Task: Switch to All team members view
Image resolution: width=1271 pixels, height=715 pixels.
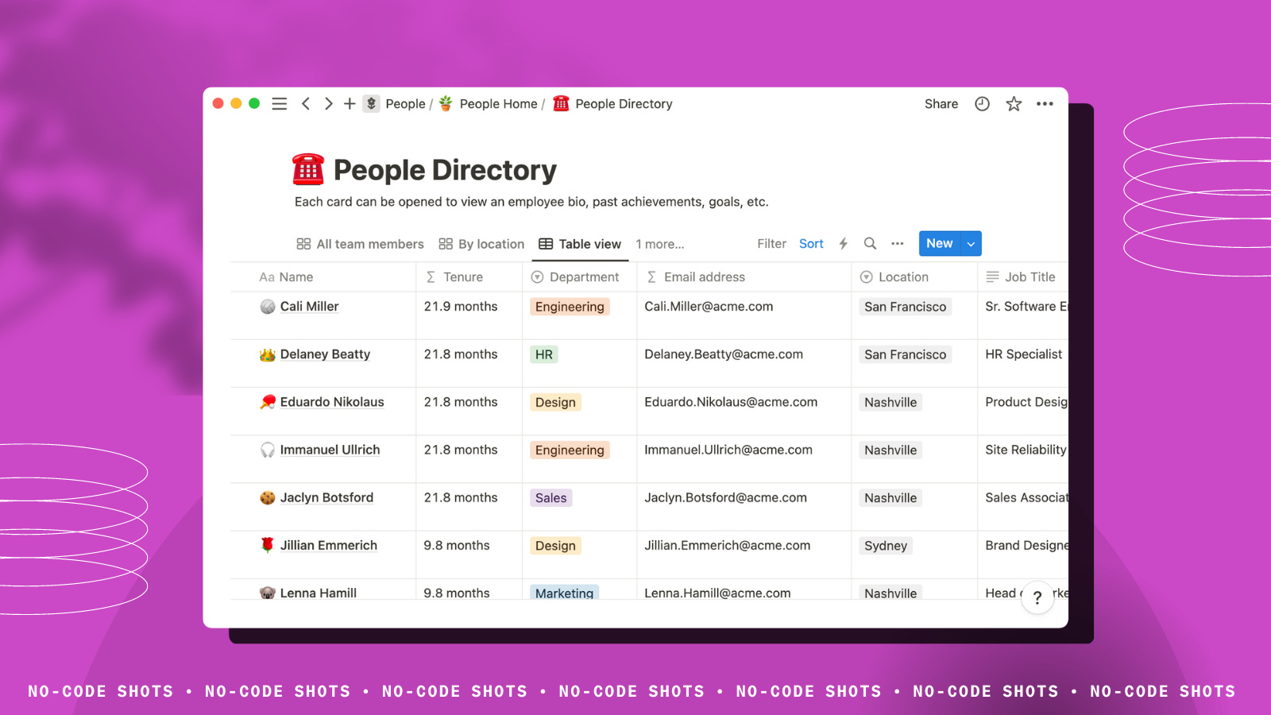Action: tap(360, 244)
